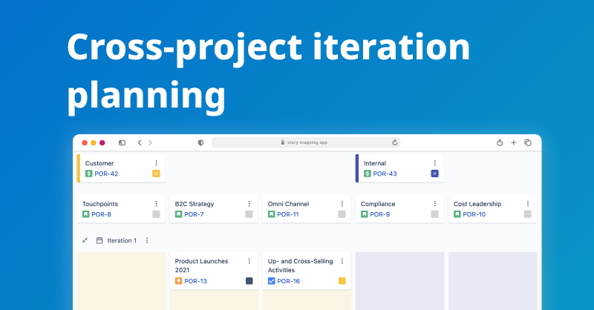The width and height of the screenshot is (594, 310).
Task: Open the POR-11 issue link
Action: [288, 214]
